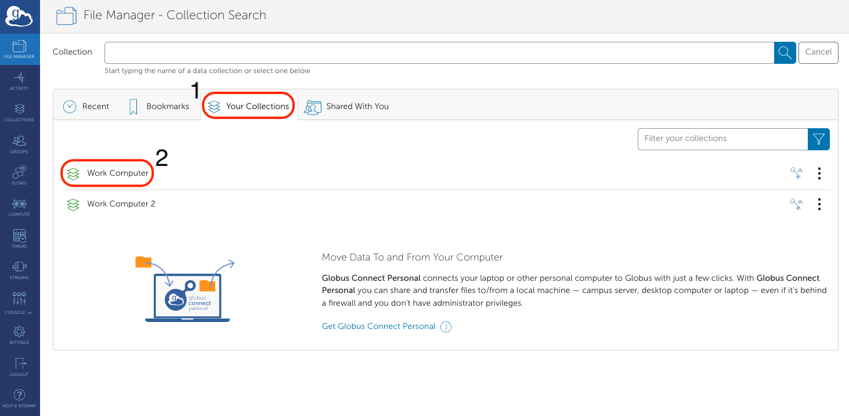The image size is (849, 416).
Task: Open Work Computer's three-dot options menu
Action: click(x=819, y=173)
